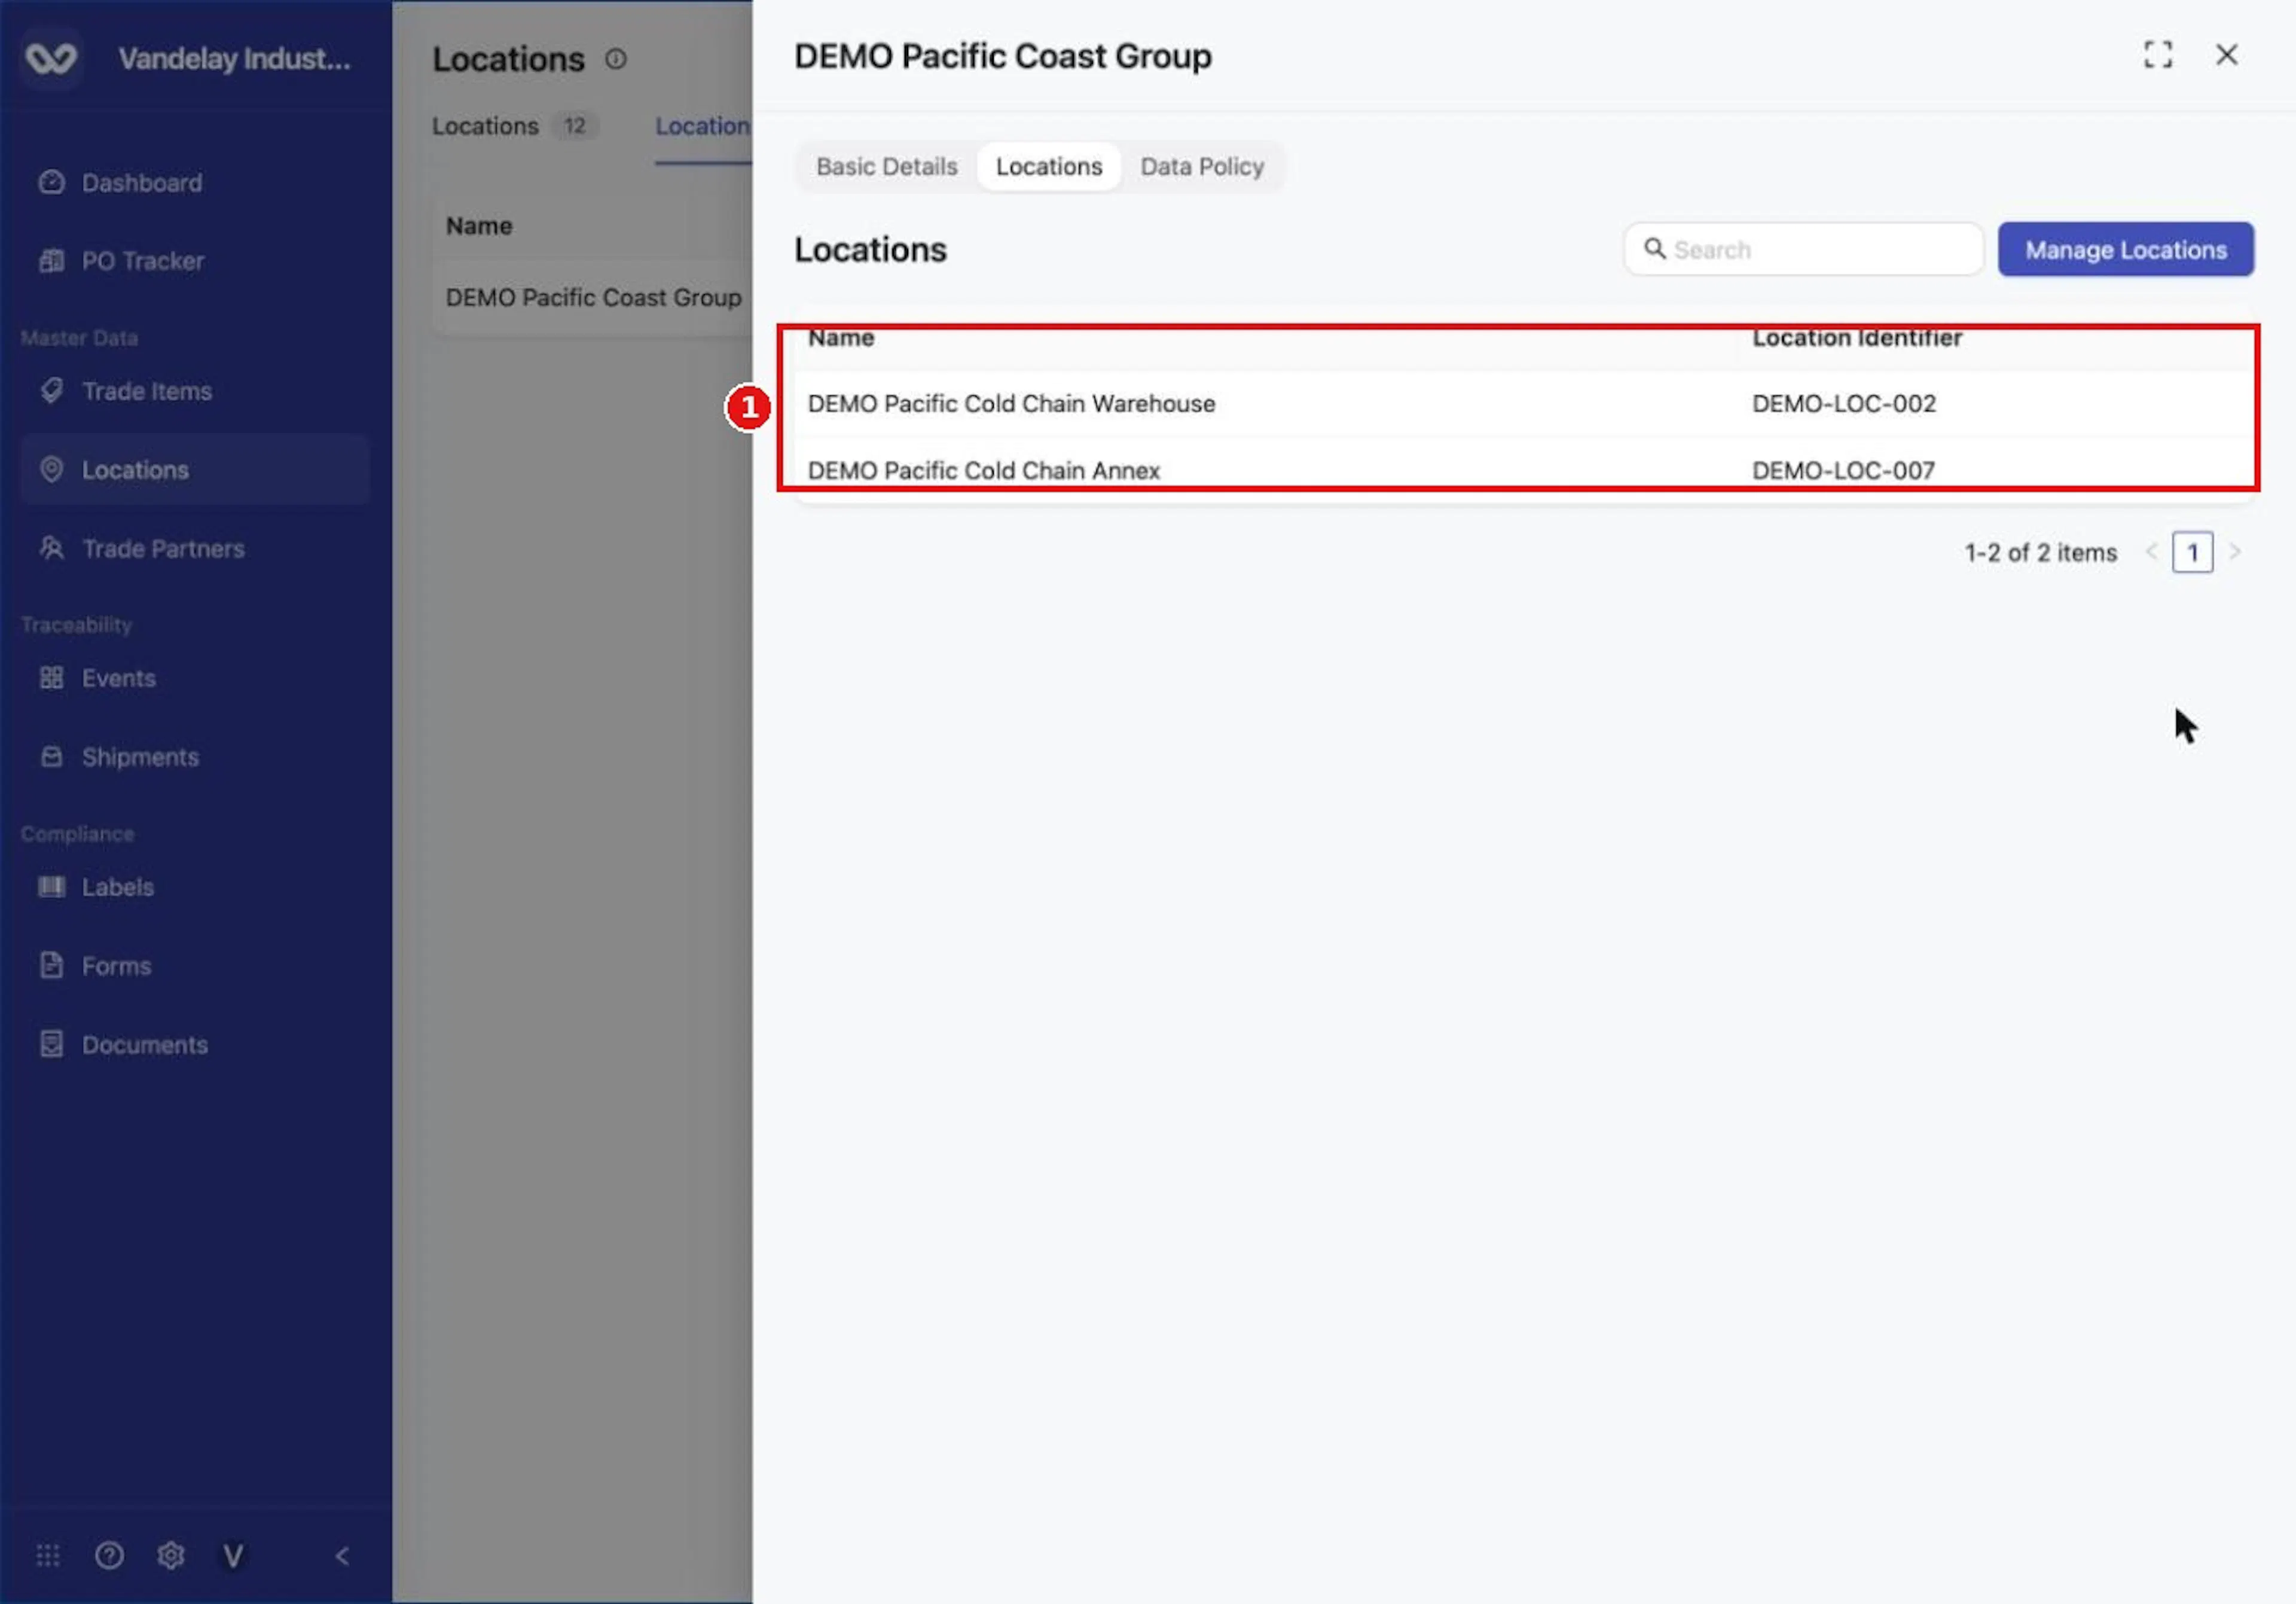Screen dimensions: 2296x1604
Task: Open Locations 12 tab in background page
Action: click(x=515, y=126)
